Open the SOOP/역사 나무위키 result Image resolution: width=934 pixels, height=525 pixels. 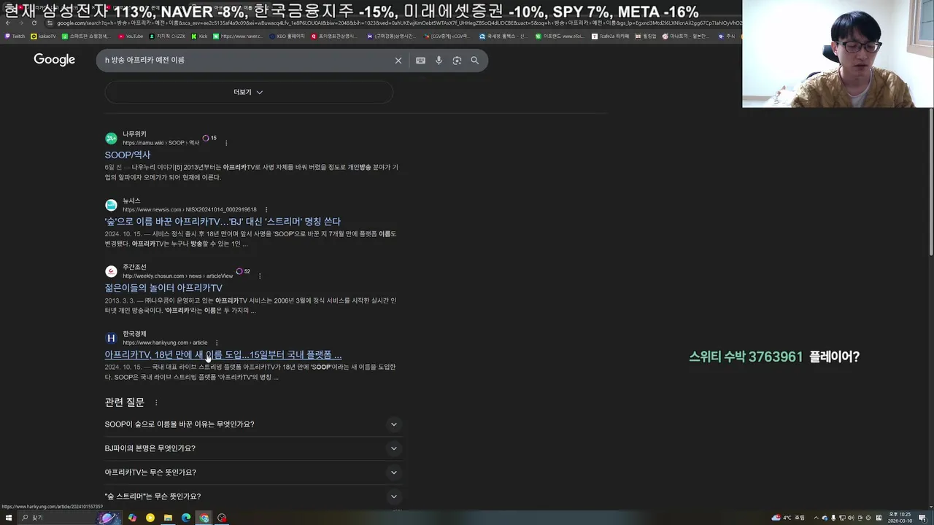[128, 155]
